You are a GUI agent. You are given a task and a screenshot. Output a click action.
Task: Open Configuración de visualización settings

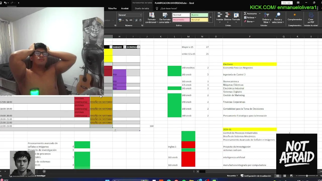256,176
